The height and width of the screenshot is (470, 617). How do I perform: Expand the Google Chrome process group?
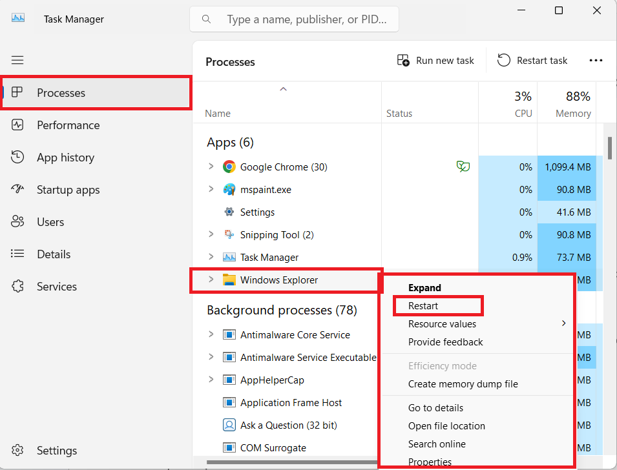pos(211,166)
